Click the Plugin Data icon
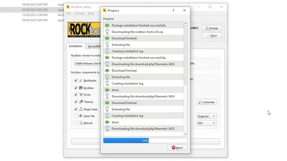 81,109
